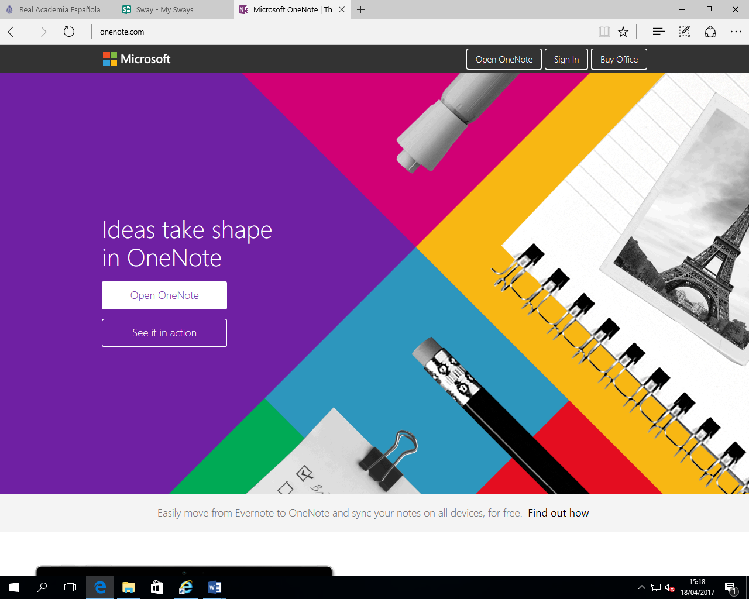Click Open OneNote in header bar
The image size is (749, 599).
[x=504, y=59]
